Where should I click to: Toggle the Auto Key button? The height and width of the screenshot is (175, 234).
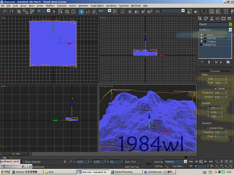click(159, 162)
